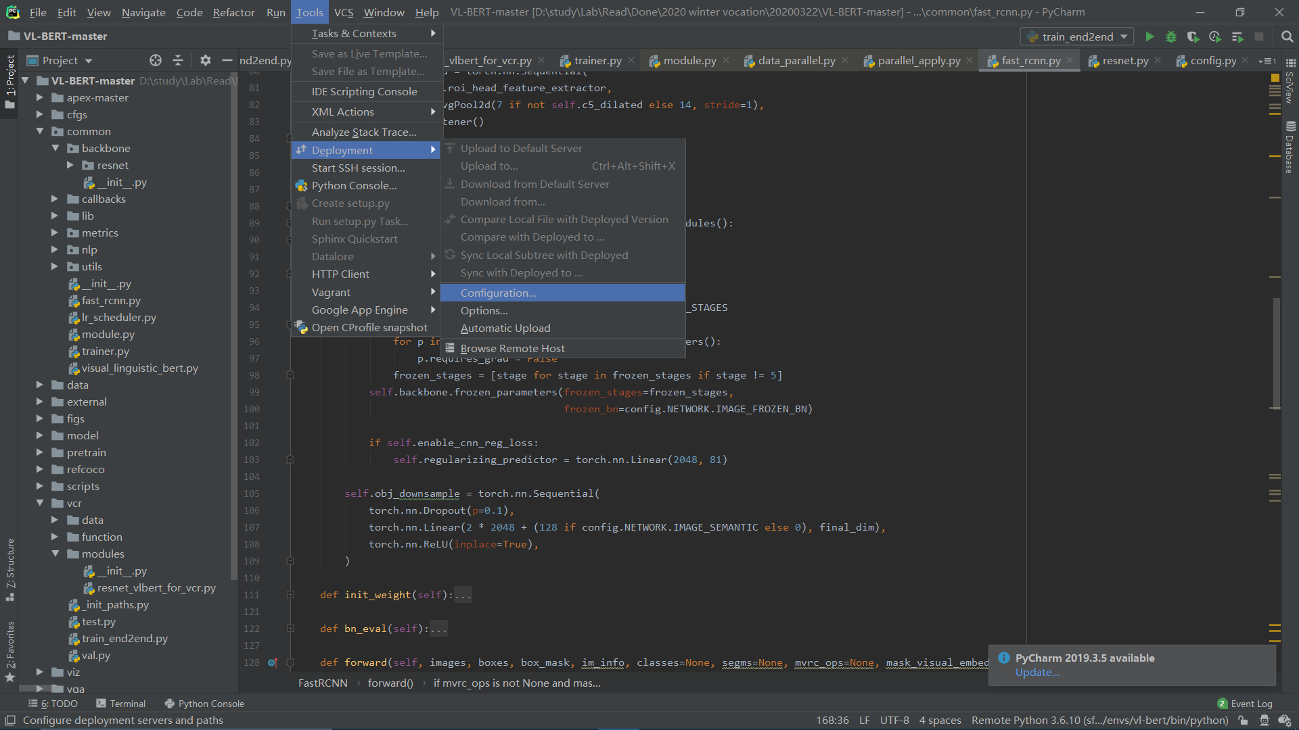Run train_end2end with the green play icon
1299x730 pixels.
click(x=1149, y=36)
